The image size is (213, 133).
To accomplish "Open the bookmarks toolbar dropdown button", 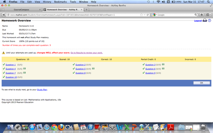I will click(208, 15).
